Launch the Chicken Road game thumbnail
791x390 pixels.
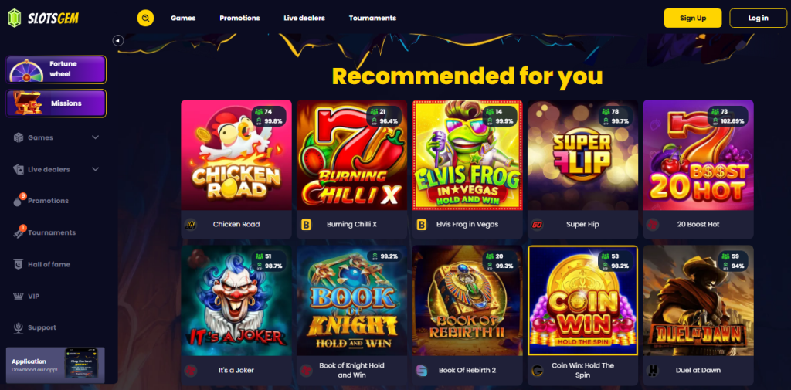[236, 155]
